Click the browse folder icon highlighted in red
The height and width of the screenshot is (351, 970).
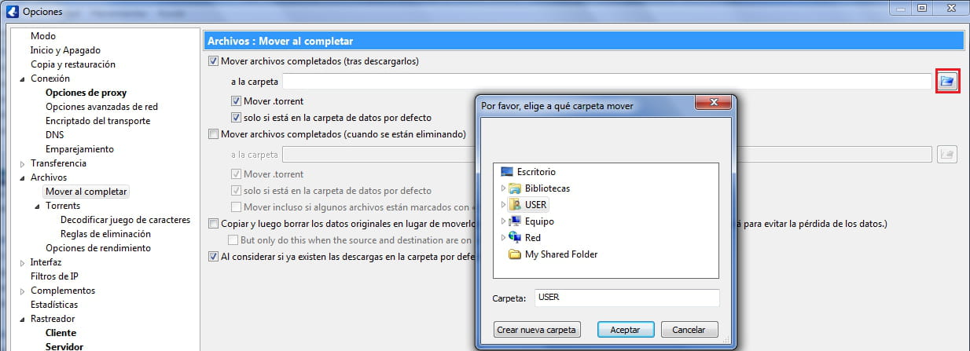click(x=946, y=82)
